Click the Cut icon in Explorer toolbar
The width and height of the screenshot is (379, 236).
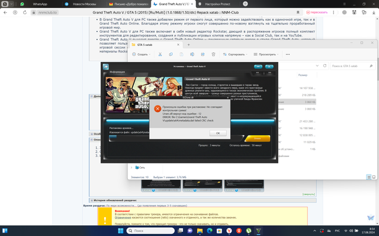tap(160, 54)
